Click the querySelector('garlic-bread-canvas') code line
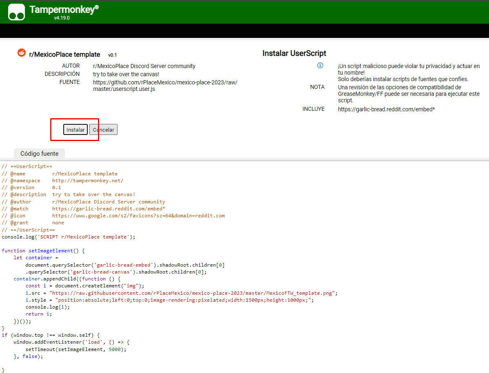Screen dimensions: 489x373 coord(116,272)
